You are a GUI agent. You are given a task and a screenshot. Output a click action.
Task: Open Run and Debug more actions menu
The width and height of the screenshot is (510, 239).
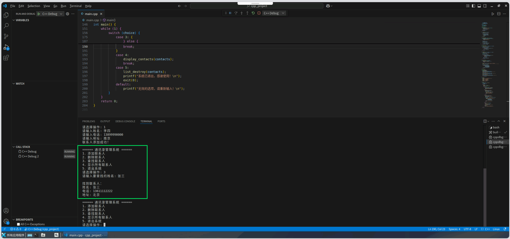[73, 14]
